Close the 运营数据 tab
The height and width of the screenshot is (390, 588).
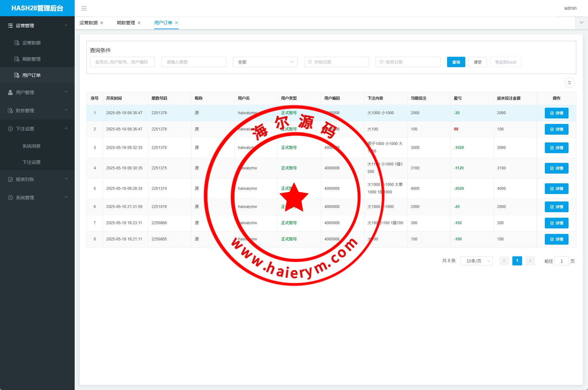coord(102,23)
